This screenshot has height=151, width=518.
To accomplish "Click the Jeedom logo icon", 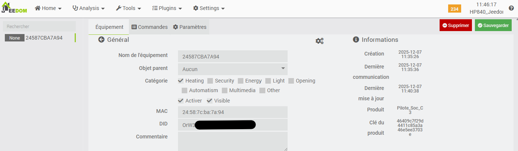I will tap(14, 8).
